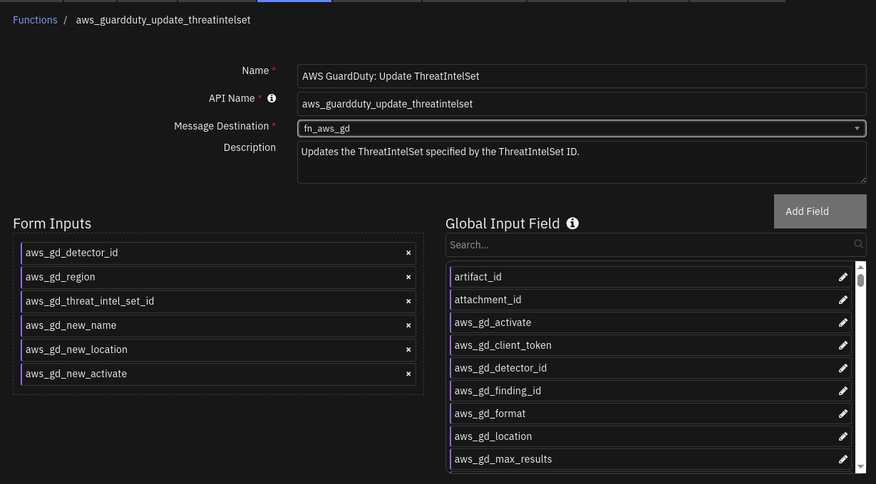The height and width of the screenshot is (484, 876).
Task: Click the global field Search box
Action: pyautogui.click(x=656, y=245)
